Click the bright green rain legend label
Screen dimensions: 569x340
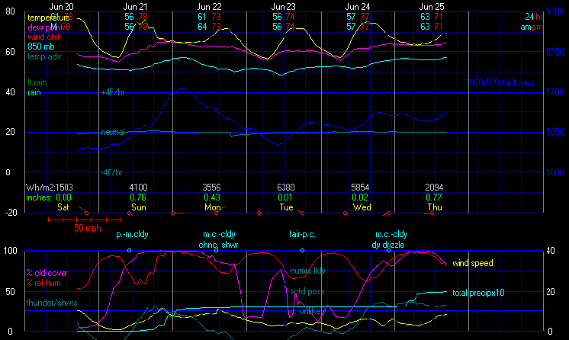pyautogui.click(x=34, y=92)
